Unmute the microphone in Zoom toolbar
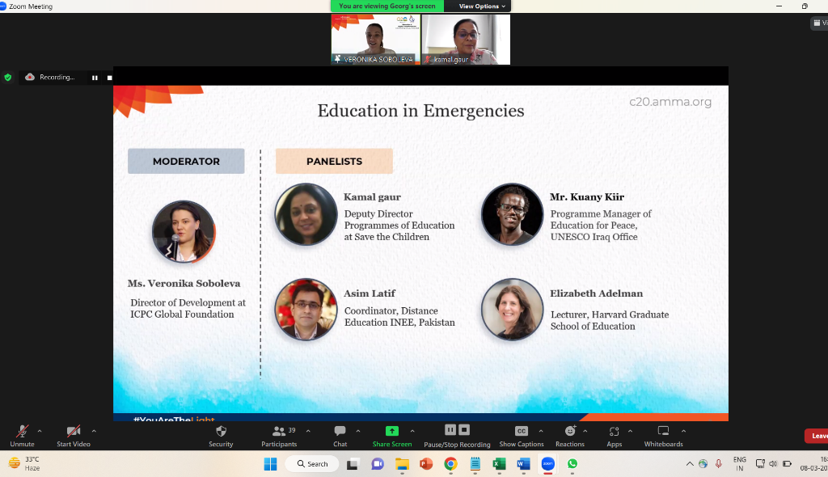 (x=22, y=436)
